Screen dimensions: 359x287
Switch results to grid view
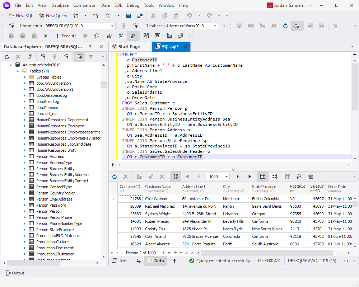coord(263,177)
